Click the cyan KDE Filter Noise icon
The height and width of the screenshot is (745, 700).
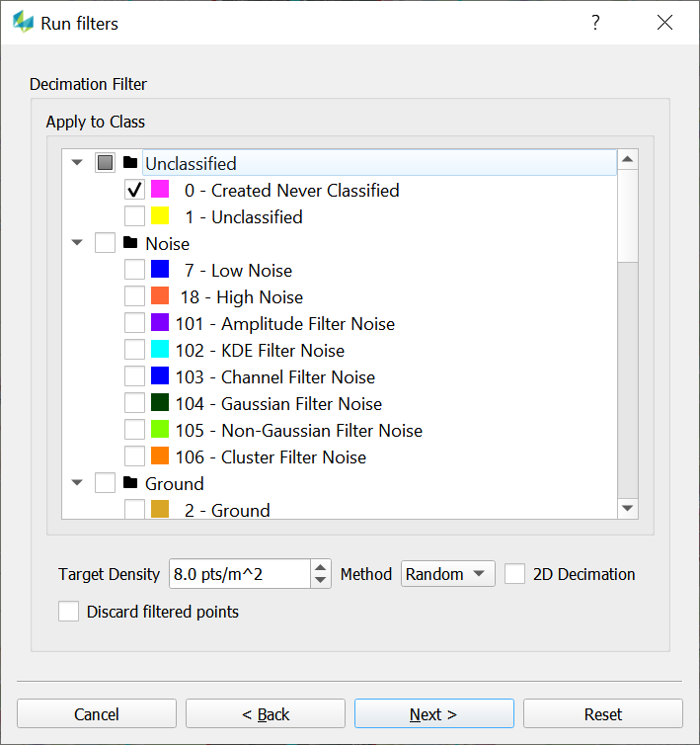[161, 350]
